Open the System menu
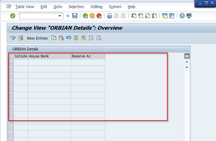The height and width of the screenshot is (141, 216). 115,7
